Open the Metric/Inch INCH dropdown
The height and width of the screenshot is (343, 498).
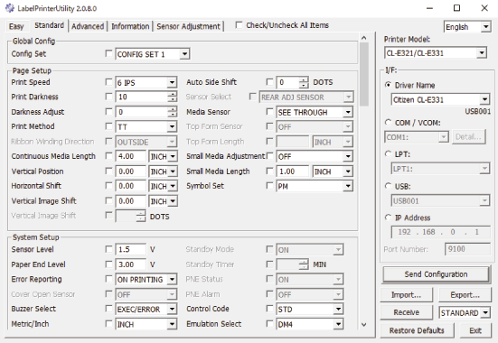146,324
